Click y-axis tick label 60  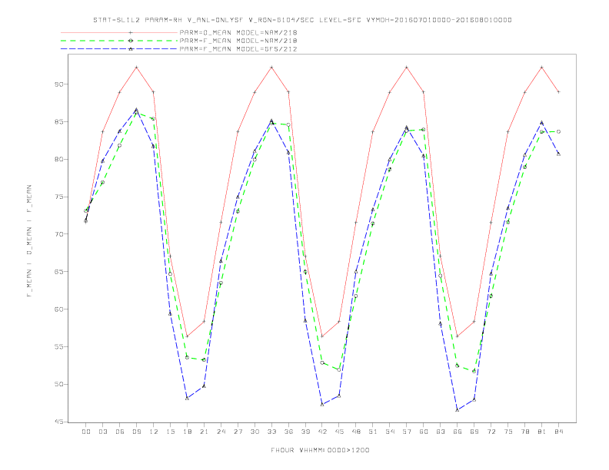pos(58,309)
